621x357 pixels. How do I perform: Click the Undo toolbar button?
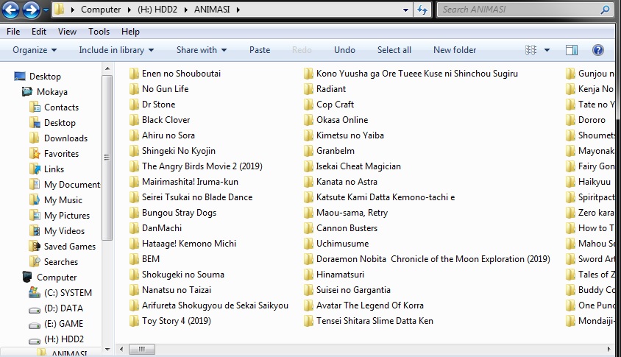344,50
